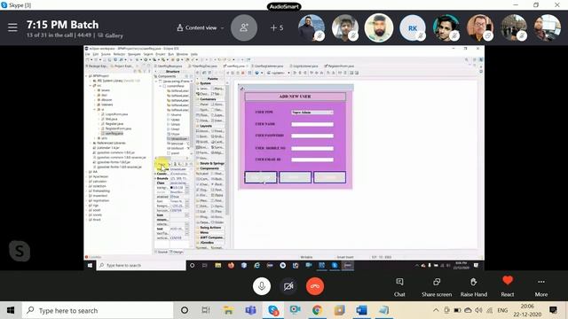Click the ENG language indicator
This screenshot has height=319, width=568.
point(502,310)
